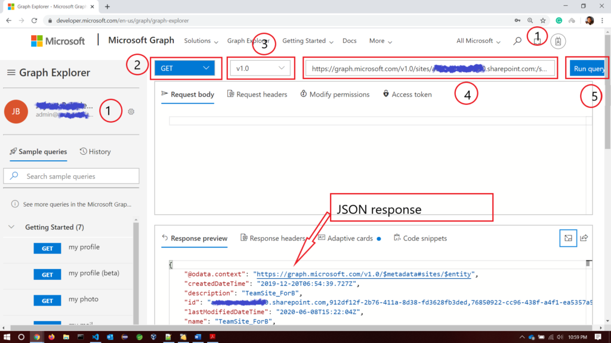Click the Search sample queries field
Image resolution: width=611 pixels, height=343 pixels.
pyautogui.click(x=72, y=176)
